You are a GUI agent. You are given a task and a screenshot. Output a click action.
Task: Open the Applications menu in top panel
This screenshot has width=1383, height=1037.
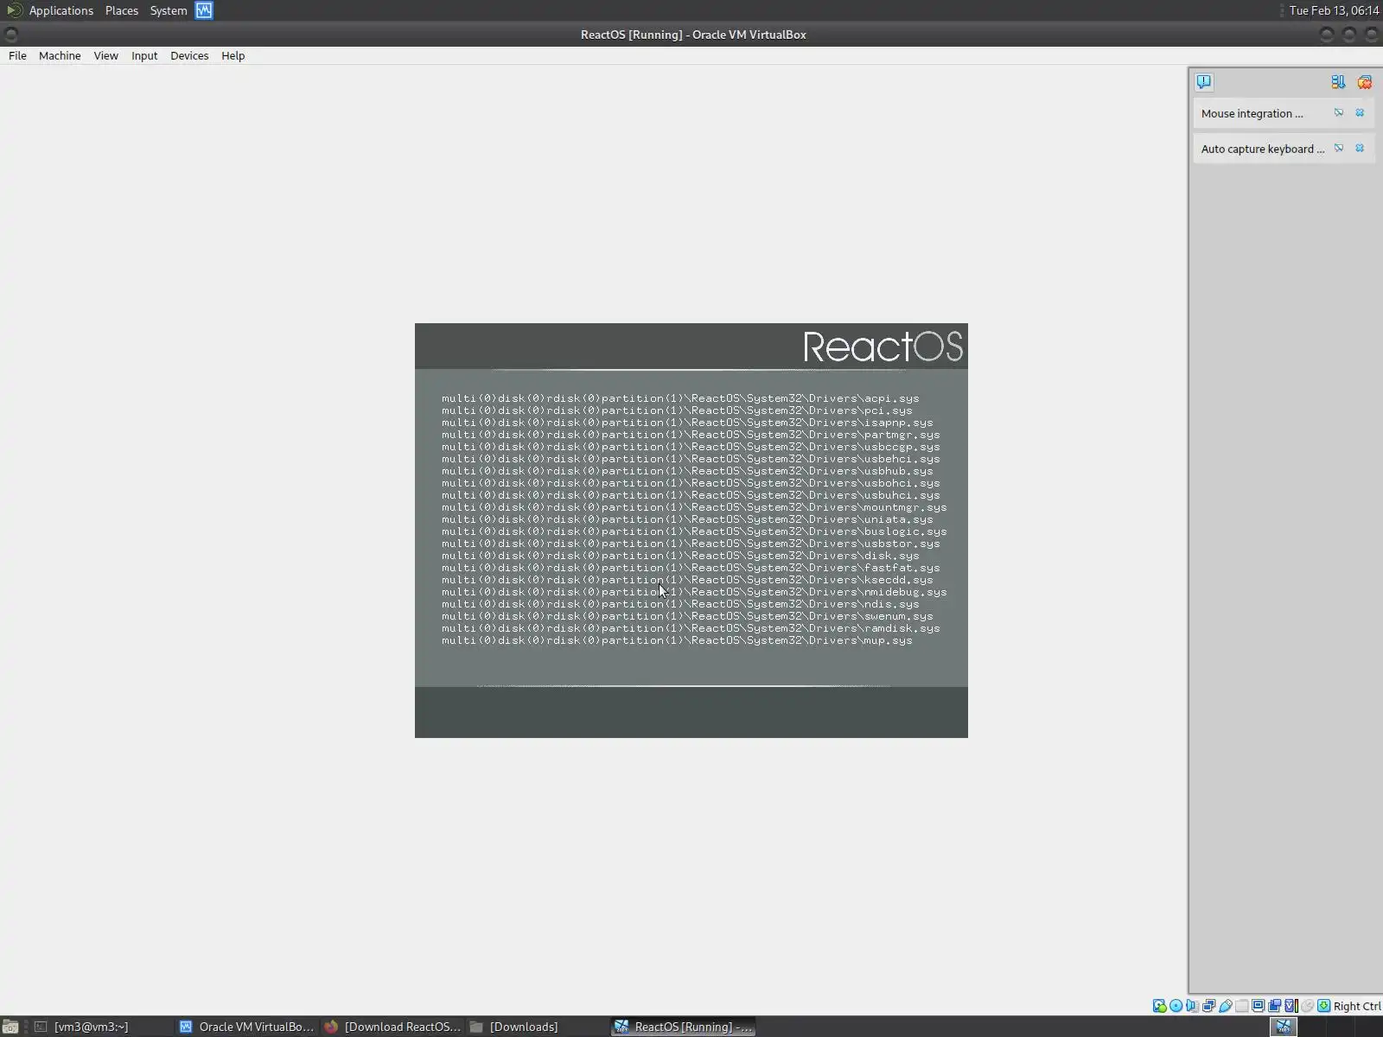coord(61,10)
